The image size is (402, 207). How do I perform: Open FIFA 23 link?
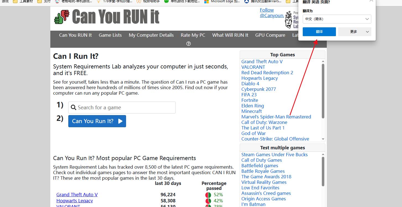(249, 95)
